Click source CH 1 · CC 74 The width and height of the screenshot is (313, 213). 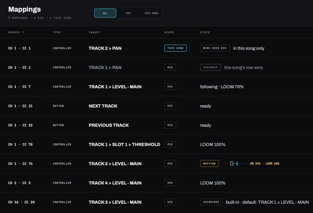click(x=21, y=164)
